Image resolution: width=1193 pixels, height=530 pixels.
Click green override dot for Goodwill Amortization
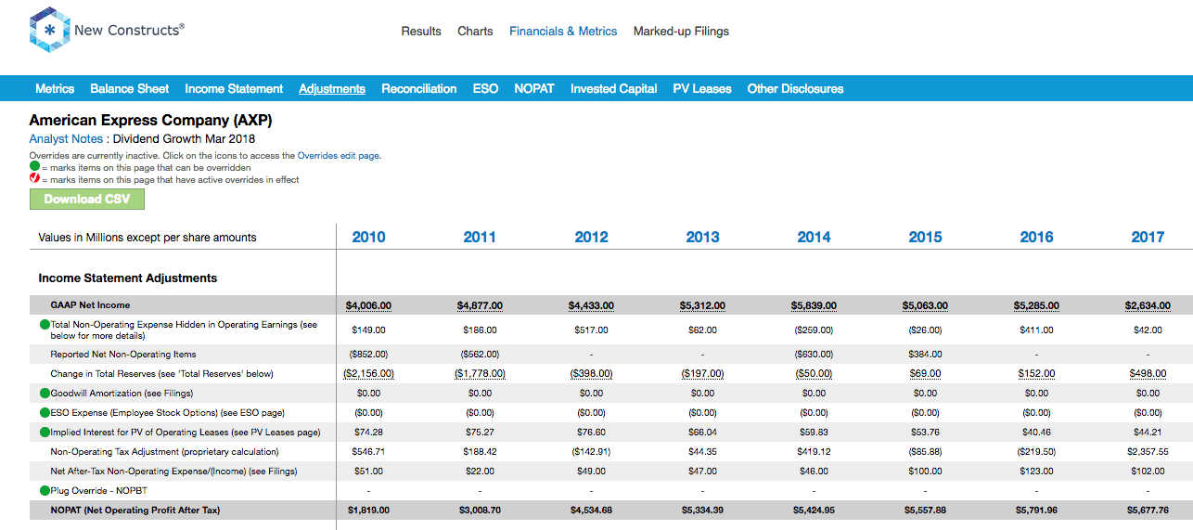[x=45, y=394]
